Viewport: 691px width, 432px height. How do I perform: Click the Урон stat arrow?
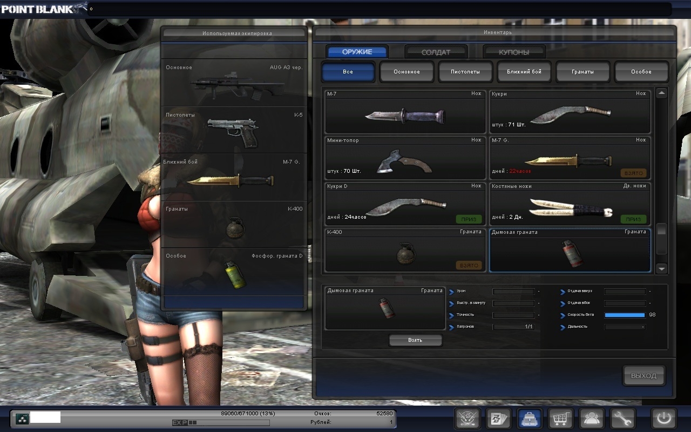coord(451,292)
